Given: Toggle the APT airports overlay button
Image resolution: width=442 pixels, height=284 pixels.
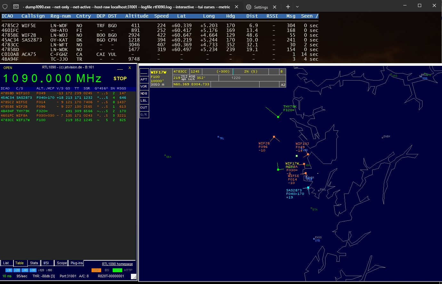Looking at the screenshot, I should (x=144, y=79).
